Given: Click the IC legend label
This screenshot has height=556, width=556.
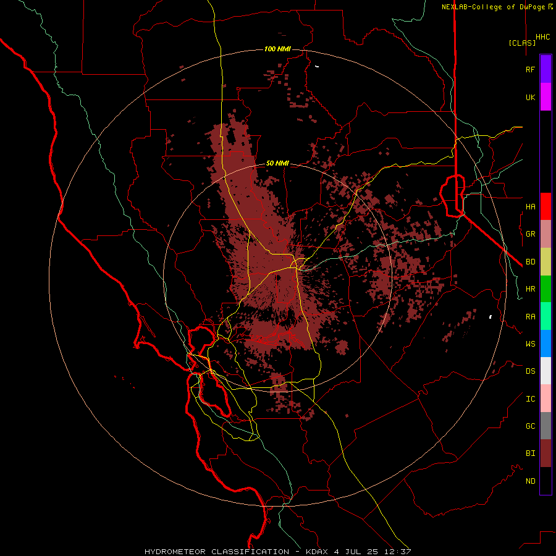Looking at the screenshot, I should click(x=530, y=399).
